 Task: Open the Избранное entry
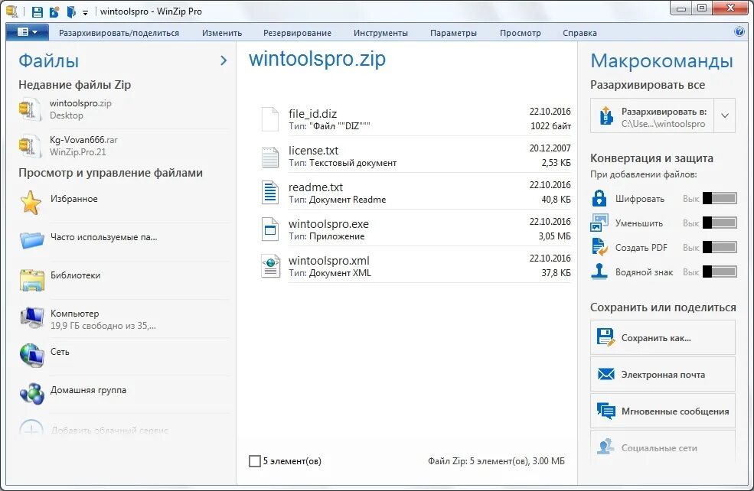click(x=123, y=202)
